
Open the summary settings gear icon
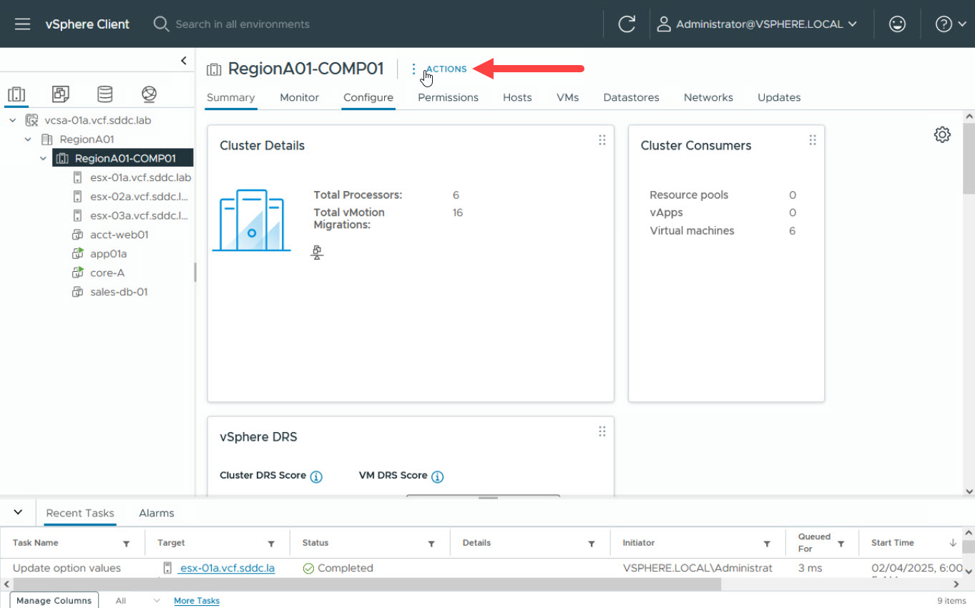click(942, 134)
